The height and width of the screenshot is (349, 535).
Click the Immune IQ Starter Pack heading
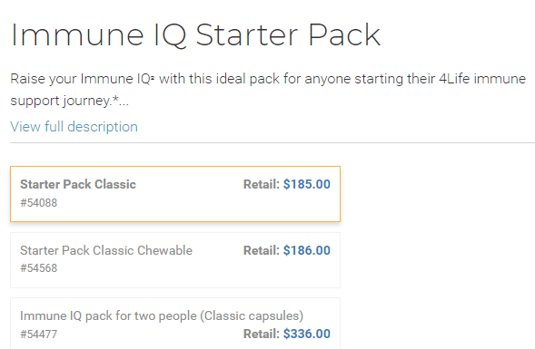pyautogui.click(x=196, y=35)
